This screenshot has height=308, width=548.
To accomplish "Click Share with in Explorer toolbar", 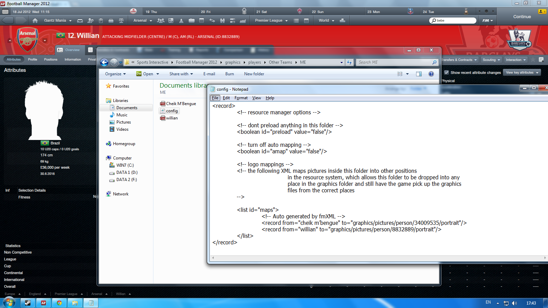I will pos(181,74).
